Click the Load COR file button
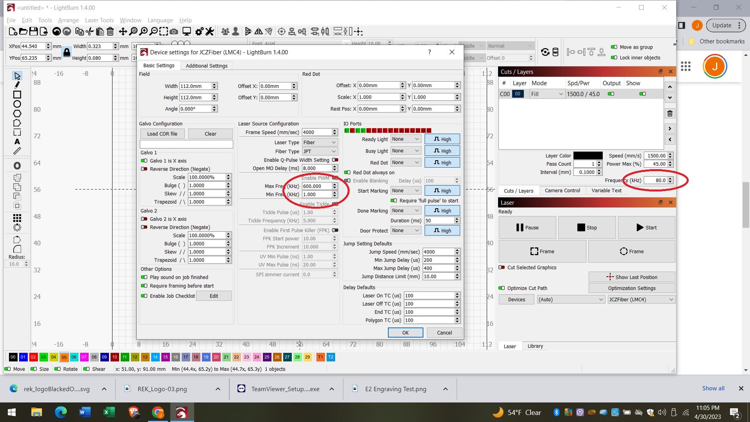 pyautogui.click(x=162, y=134)
